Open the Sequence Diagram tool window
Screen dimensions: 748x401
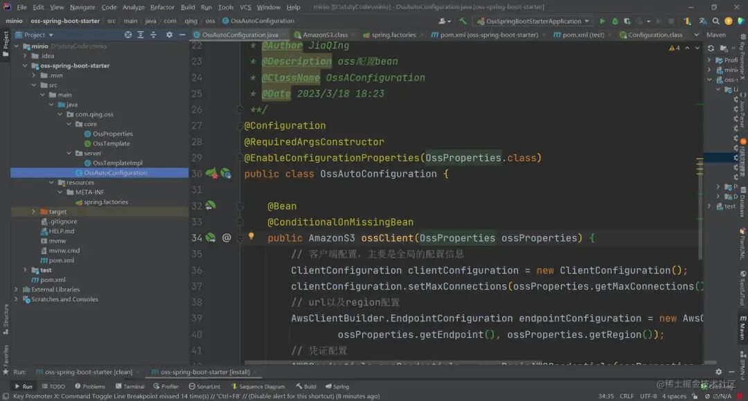coord(259,386)
